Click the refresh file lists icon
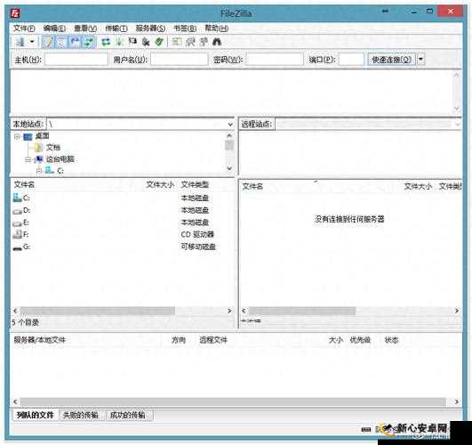 (106, 42)
